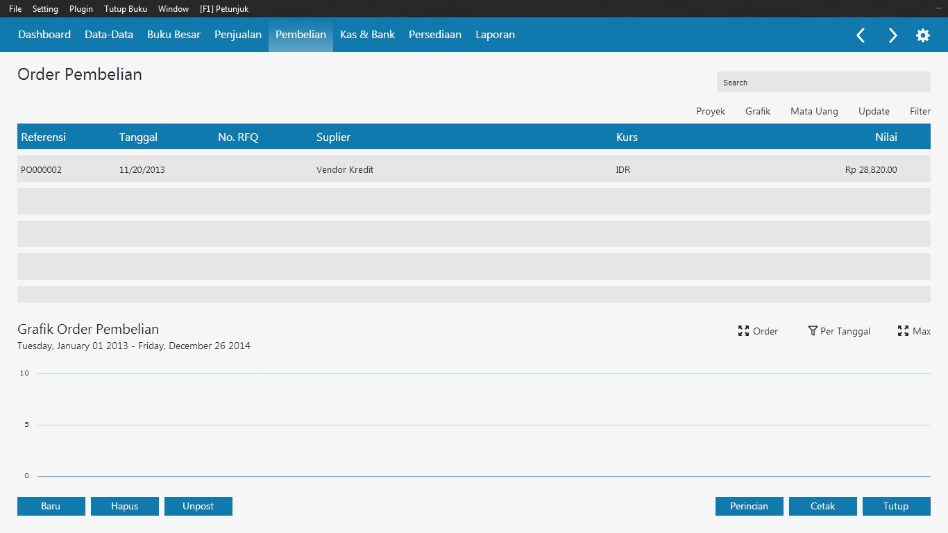Open the Window menu
This screenshot has width=948, height=533.
click(x=173, y=9)
